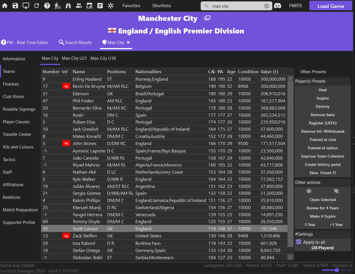Viewport: 355px width, 274px height.
Task: Open the Help question mark icon
Action: click(x=47, y=5)
